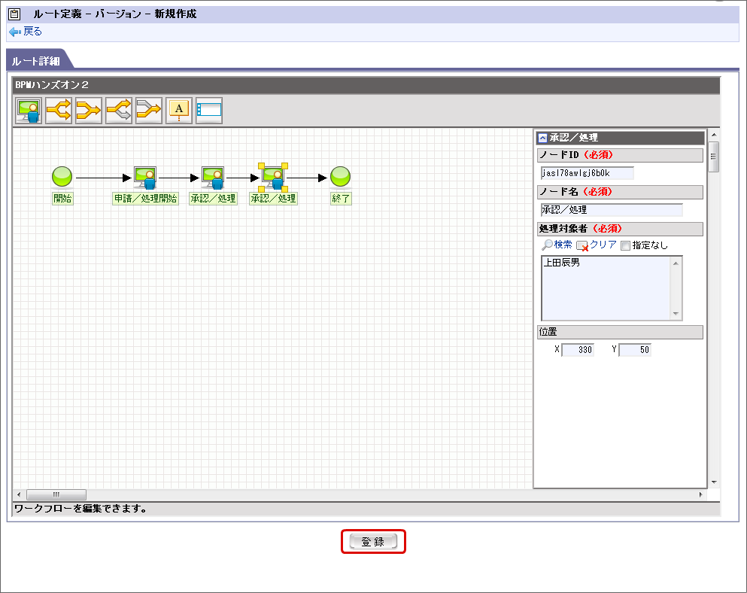Select the yellow branch-join tool
Image resolution: width=747 pixels, height=593 pixels.
[x=89, y=111]
